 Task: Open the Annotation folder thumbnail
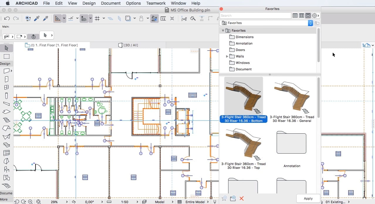click(292, 143)
